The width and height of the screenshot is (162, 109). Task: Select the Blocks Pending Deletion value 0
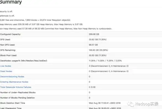coord(90,98)
